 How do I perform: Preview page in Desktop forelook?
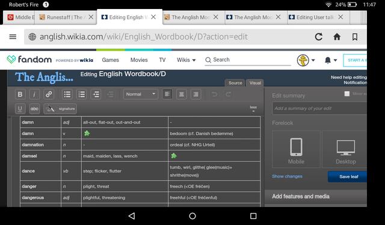pos(345,149)
